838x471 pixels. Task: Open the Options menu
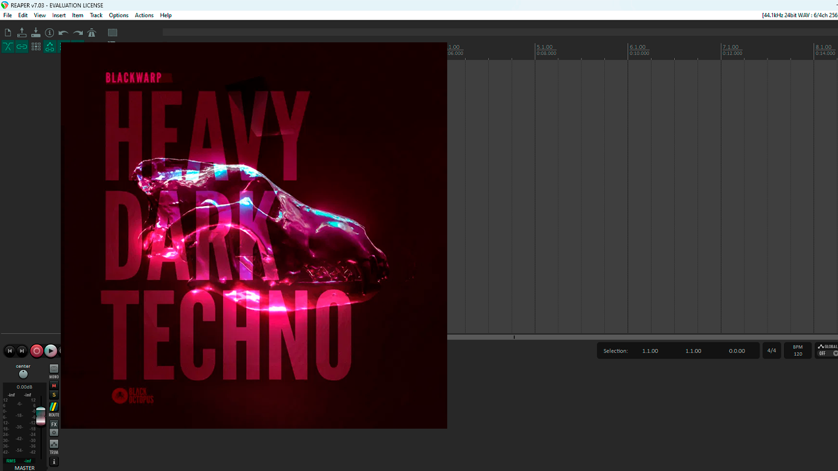click(118, 15)
